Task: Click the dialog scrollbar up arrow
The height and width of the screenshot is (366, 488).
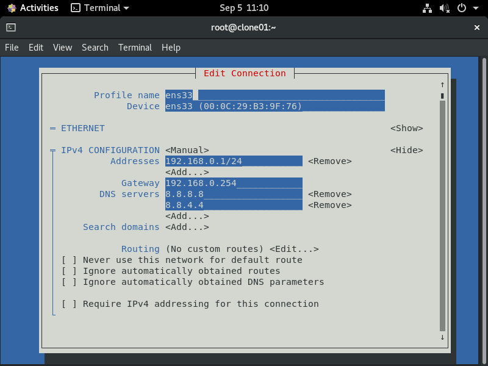Action: (x=442, y=85)
